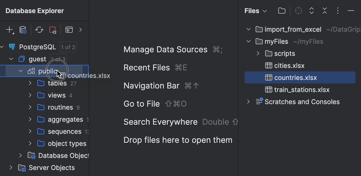Viewport: 361px width, 176px height.
Task: Expand the routines folder
Action: 30,107
